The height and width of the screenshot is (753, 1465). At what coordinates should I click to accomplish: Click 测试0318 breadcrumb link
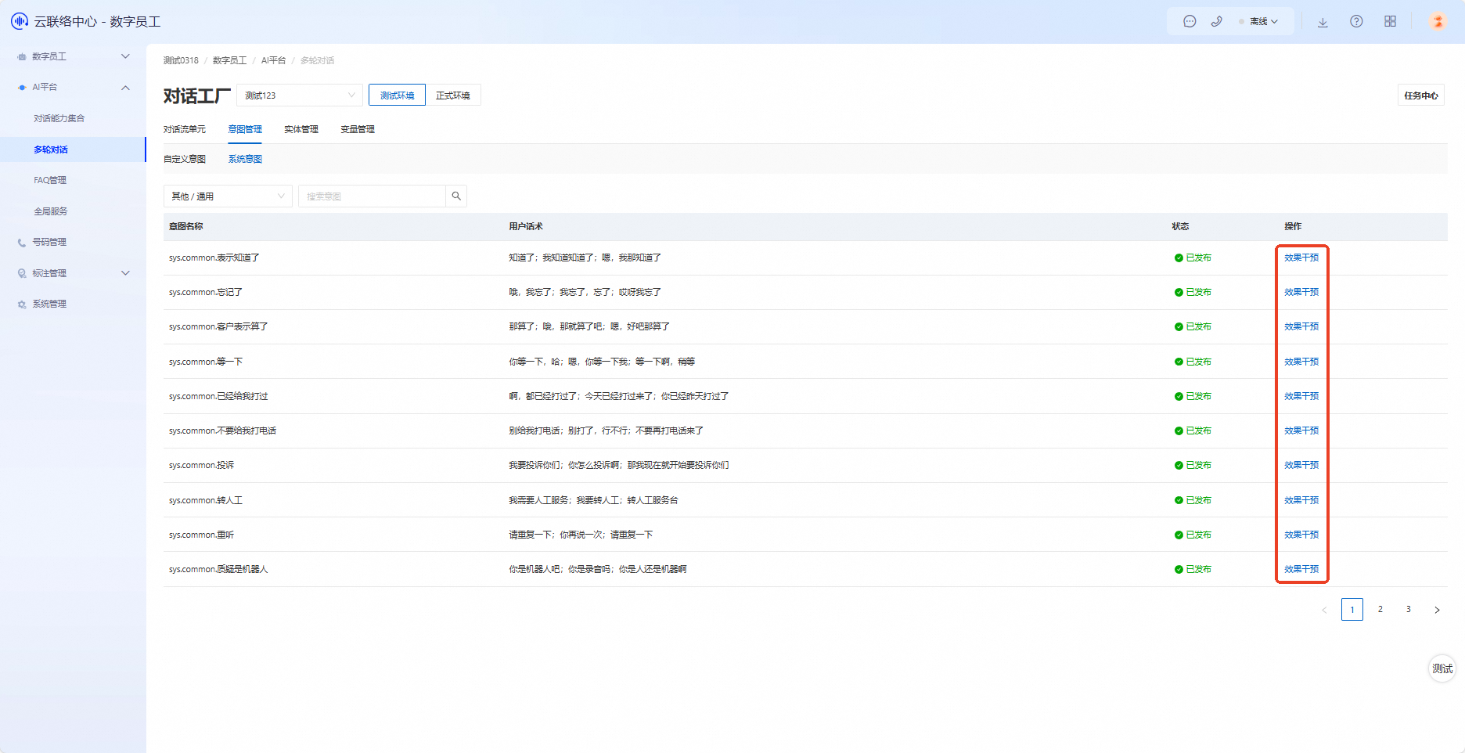[181, 60]
